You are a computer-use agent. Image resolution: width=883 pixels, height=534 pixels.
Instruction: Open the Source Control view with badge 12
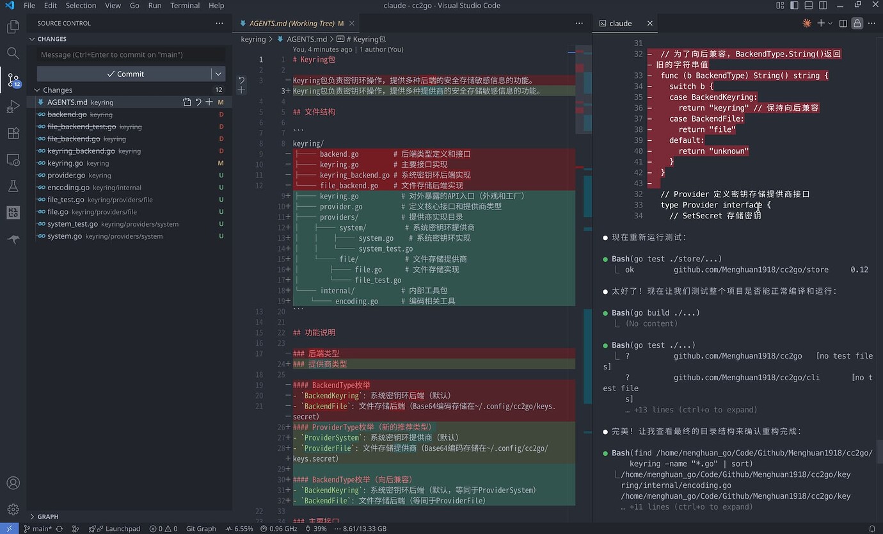pyautogui.click(x=13, y=80)
